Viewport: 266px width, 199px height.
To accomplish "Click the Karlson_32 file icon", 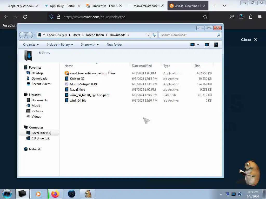I will [67, 79].
